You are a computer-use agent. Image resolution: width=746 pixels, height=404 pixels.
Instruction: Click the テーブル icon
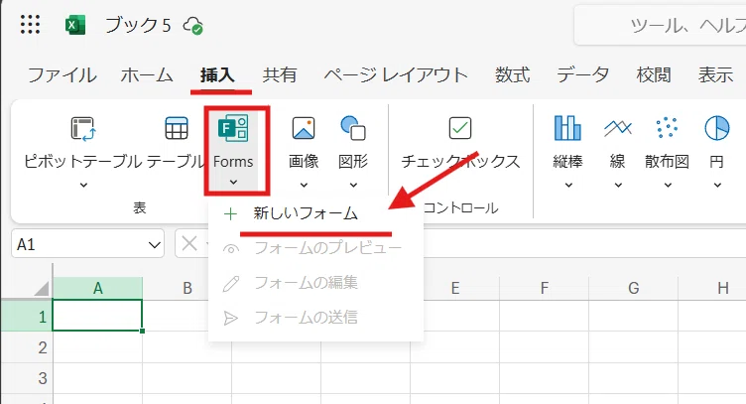[x=177, y=128]
